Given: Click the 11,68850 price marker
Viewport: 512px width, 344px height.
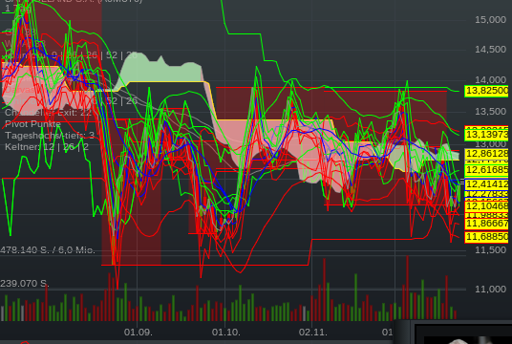Looking at the screenshot, I should click(x=486, y=237).
